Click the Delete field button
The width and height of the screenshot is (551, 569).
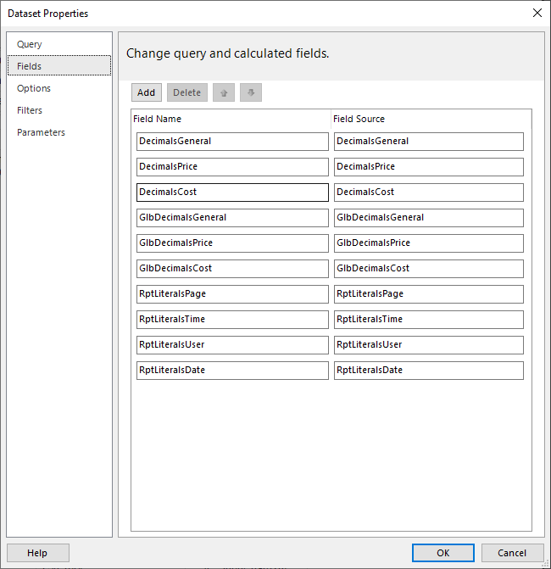(x=187, y=92)
